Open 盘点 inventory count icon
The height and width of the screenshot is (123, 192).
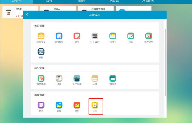41,105
